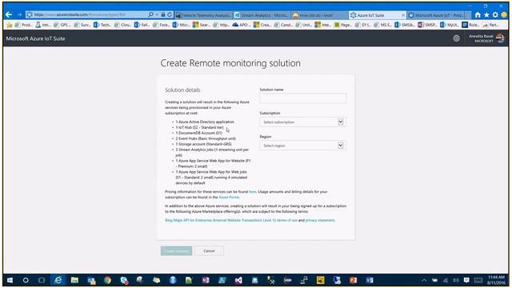This screenshot has width=512, height=288.
Task: Open the Role... favorites bar bookmark
Action: (x=470, y=25)
